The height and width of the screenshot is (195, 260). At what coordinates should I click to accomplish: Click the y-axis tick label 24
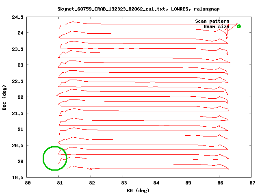[21, 33]
